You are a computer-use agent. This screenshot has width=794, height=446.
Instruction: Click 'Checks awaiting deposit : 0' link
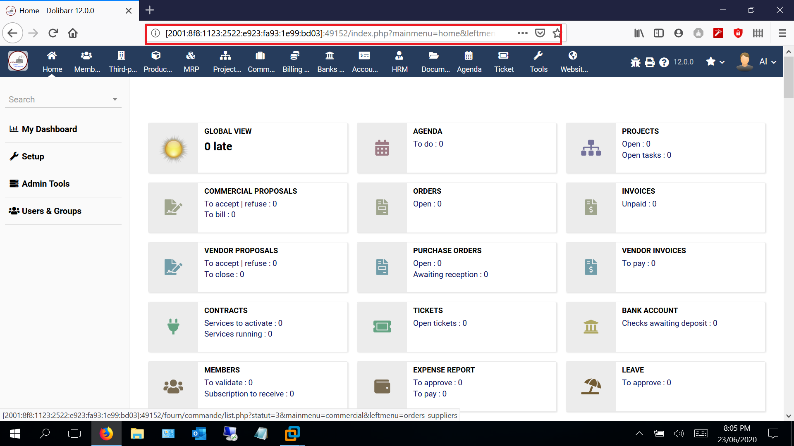[x=670, y=323]
